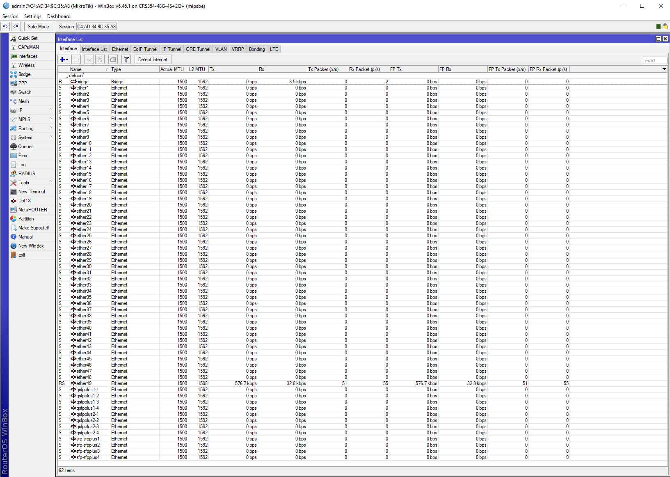Switch to the Interface List tab

[x=94, y=49]
